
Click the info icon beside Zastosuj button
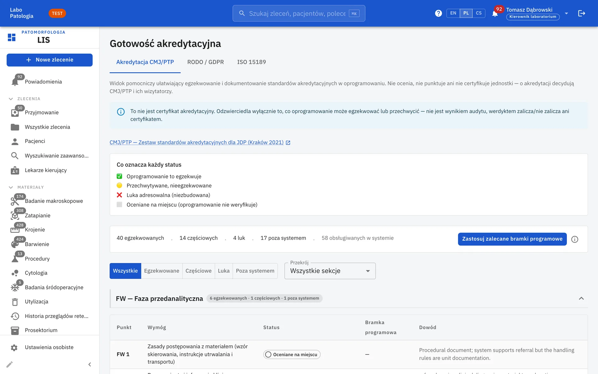pyautogui.click(x=575, y=239)
